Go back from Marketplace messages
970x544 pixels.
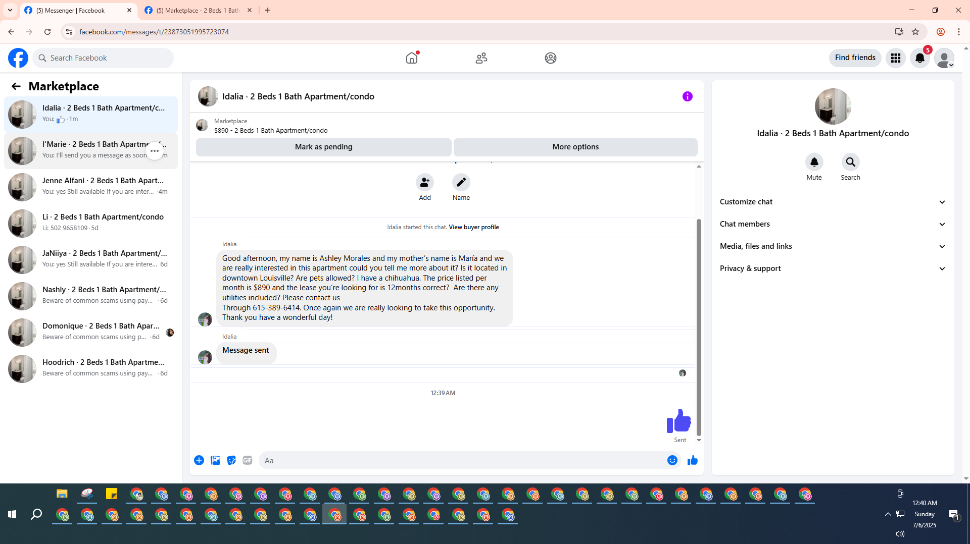[x=16, y=86]
